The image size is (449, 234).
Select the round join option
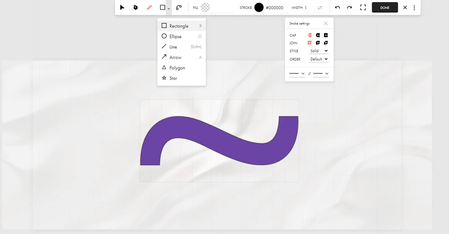[318, 43]
